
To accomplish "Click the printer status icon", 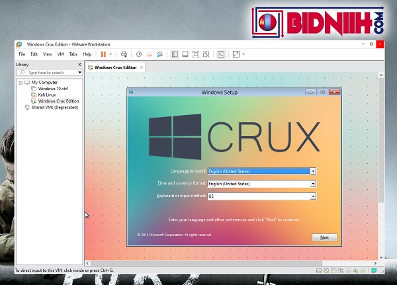I will point(349,270).
